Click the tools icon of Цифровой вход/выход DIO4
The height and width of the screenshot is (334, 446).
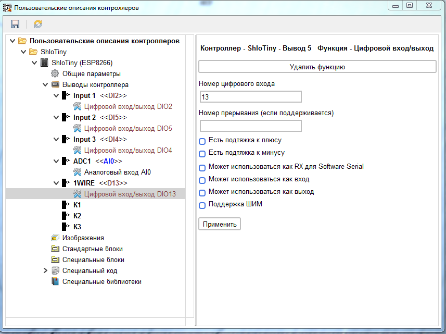point(77,150)
